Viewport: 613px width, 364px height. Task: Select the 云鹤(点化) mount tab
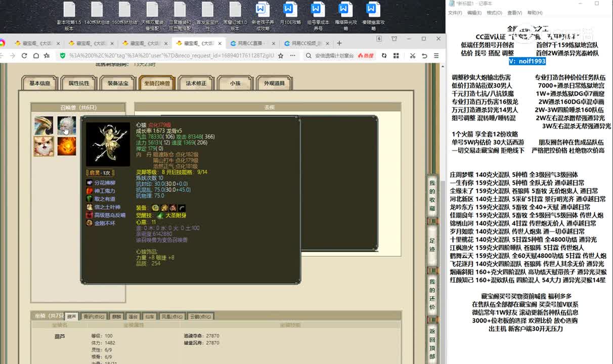(201, 316)
